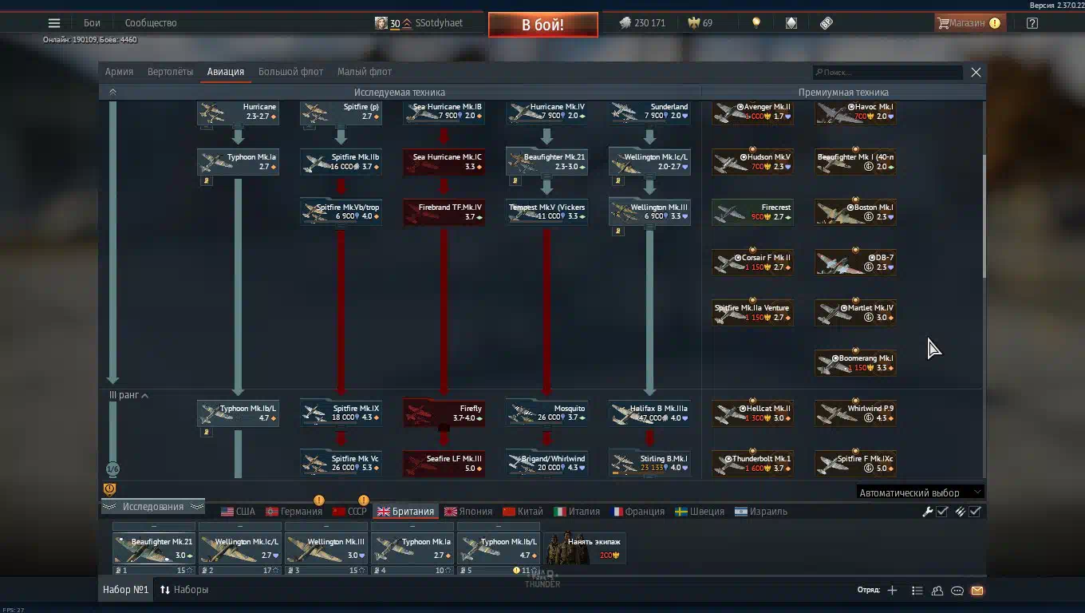Expand the bar above Typhoon Mk.Ia slot
Viewport: 1085px width, 613px height.
[x=412, y=527]
